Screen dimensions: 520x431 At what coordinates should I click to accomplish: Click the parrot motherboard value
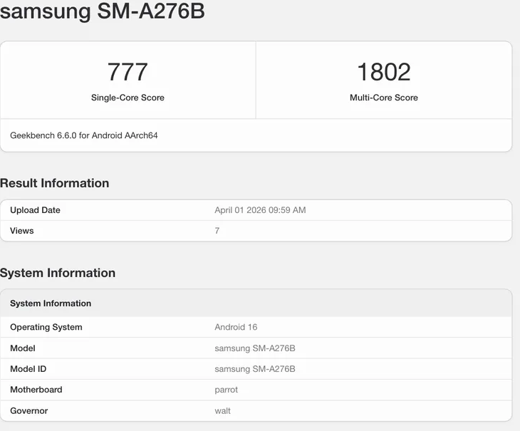tap(226, 390)
